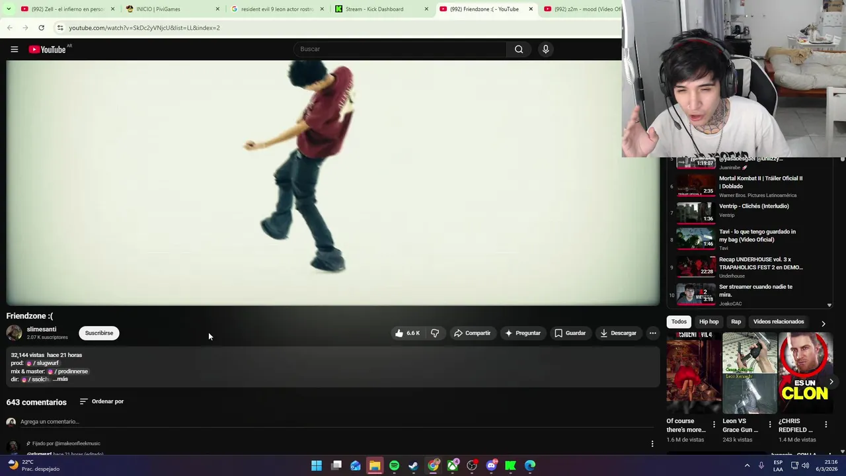Close the Friendzone :( YouTube tab
This screenshot has width=846, height=476.
pos(531,9)
